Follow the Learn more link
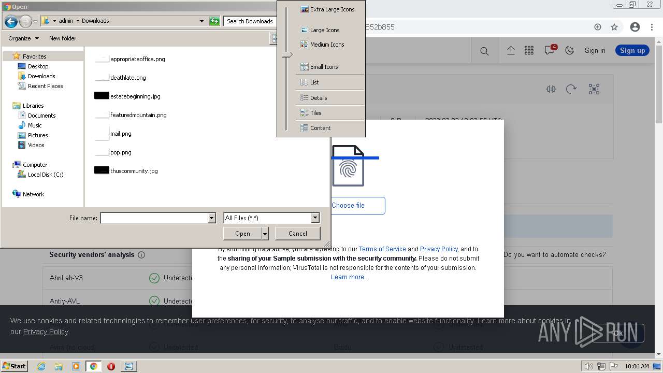The image size is (663, 373). pos(348,277)
